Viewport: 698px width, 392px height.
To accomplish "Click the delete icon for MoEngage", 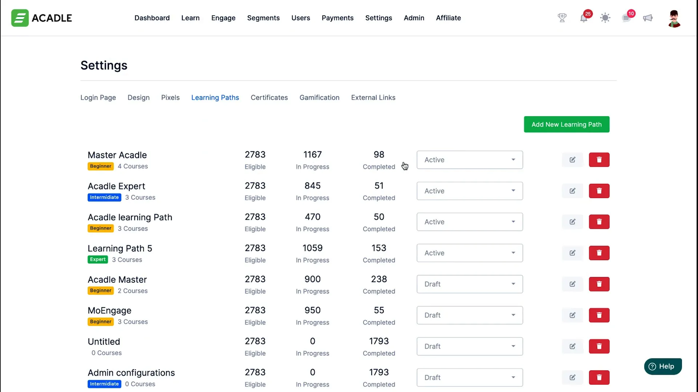I will pyautogui.click(x=599, y=315).
